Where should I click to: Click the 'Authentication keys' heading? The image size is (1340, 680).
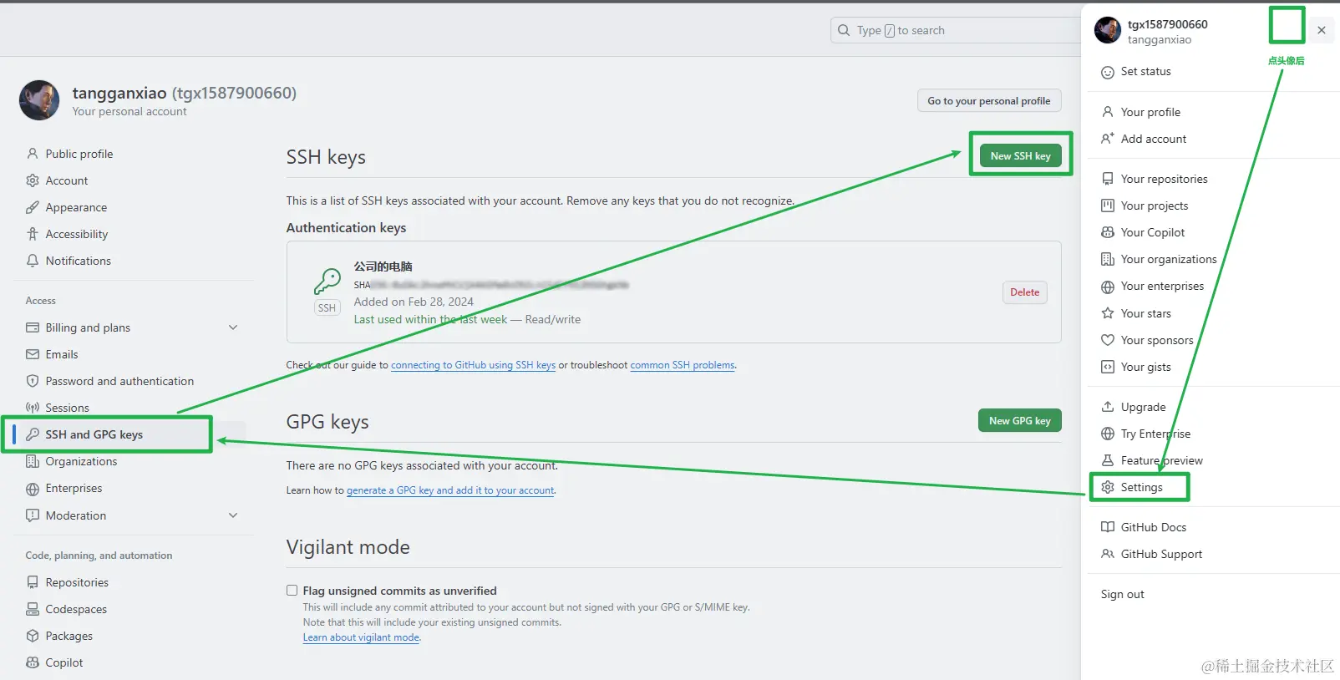pyautogui.click(x=346, y=227)
